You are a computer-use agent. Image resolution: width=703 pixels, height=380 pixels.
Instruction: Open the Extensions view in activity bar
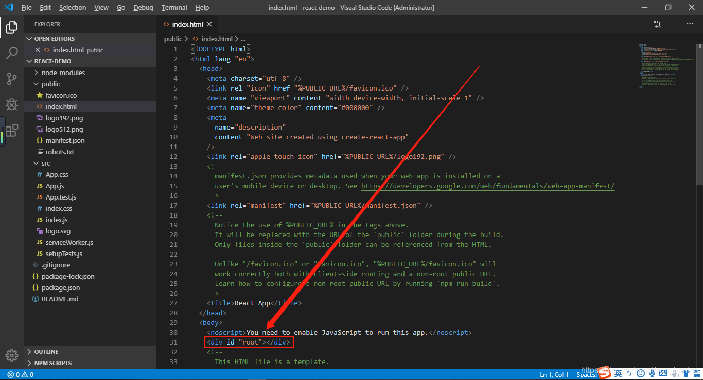pos(12,130)
